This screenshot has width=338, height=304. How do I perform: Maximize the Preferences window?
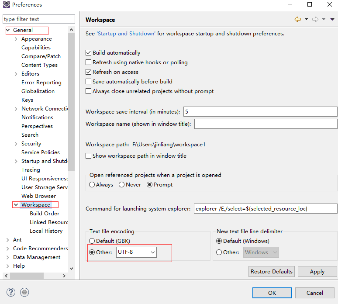tap(310, 4)
